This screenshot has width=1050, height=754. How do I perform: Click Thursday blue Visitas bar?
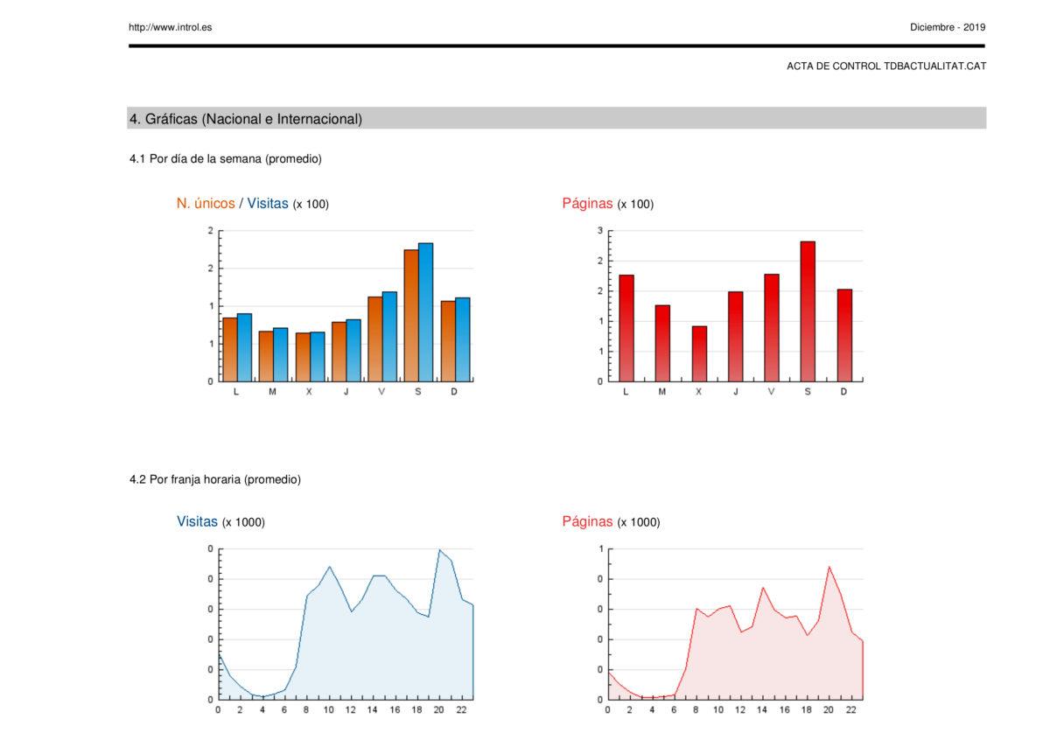[353, 350]
